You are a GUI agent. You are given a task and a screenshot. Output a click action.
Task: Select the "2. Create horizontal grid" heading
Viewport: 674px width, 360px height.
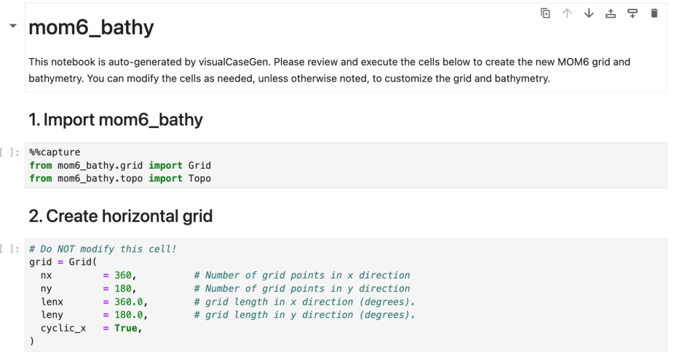click(120, 215)
